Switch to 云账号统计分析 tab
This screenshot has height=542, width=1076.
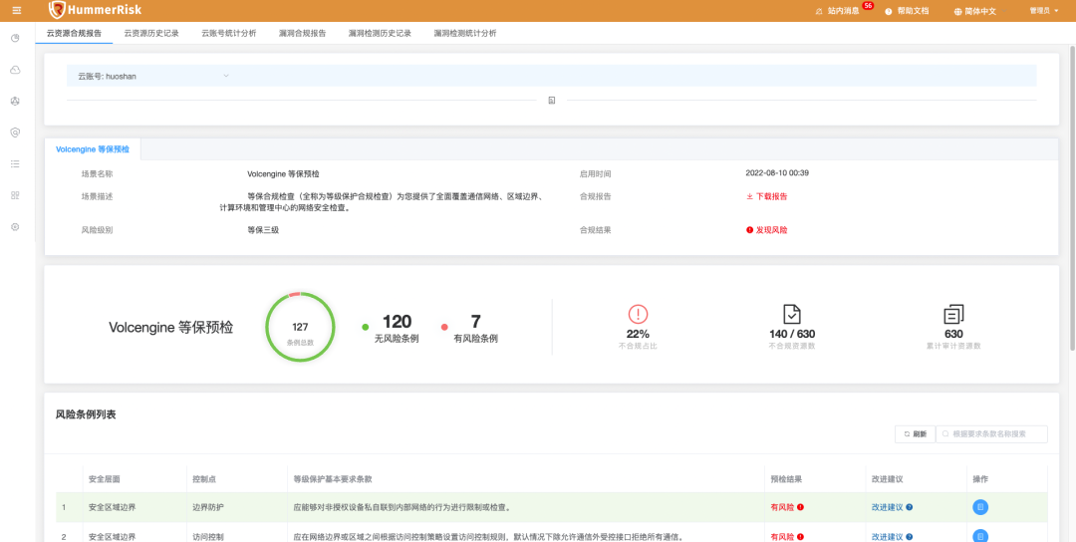click(229, 33)
